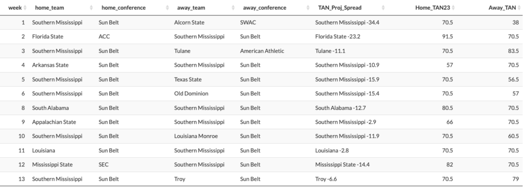Viewport: 526px width, 188px height.
Task: Click sort arrows beside home_team header
Action: click(91, 8)
